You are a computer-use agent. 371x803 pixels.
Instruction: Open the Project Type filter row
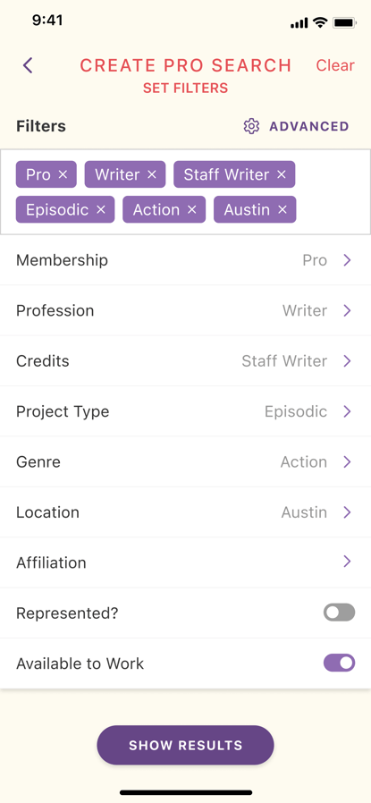[x=185, y=411]
